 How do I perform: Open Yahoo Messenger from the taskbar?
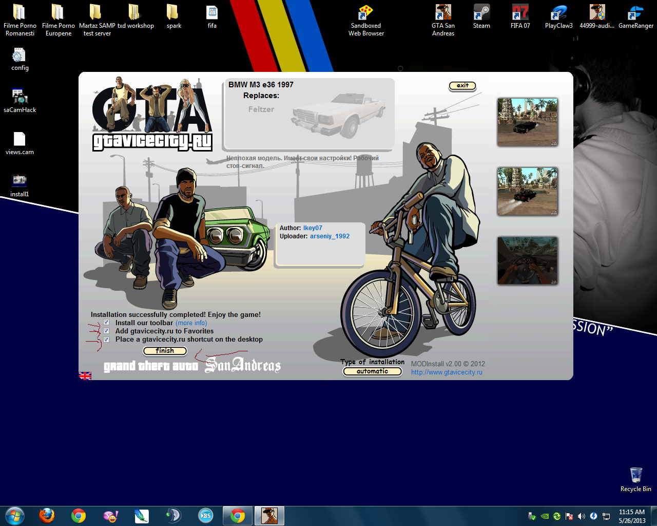tap(110, 516)
